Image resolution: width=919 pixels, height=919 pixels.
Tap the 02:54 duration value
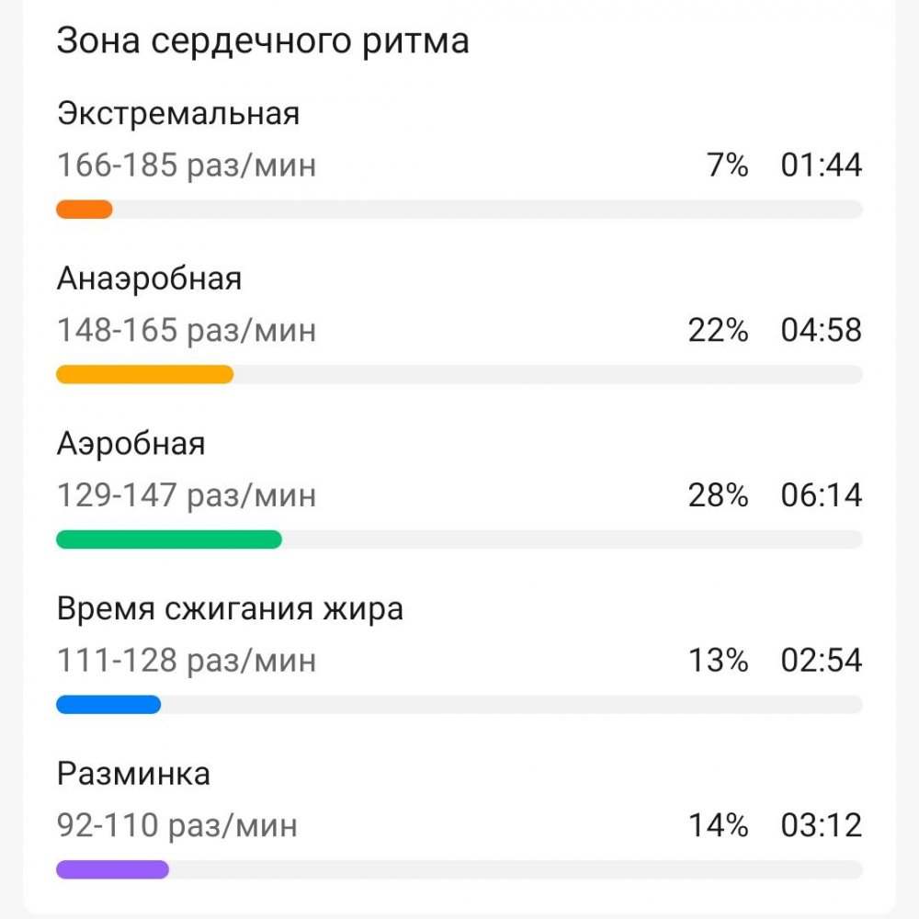pos(822,660)
